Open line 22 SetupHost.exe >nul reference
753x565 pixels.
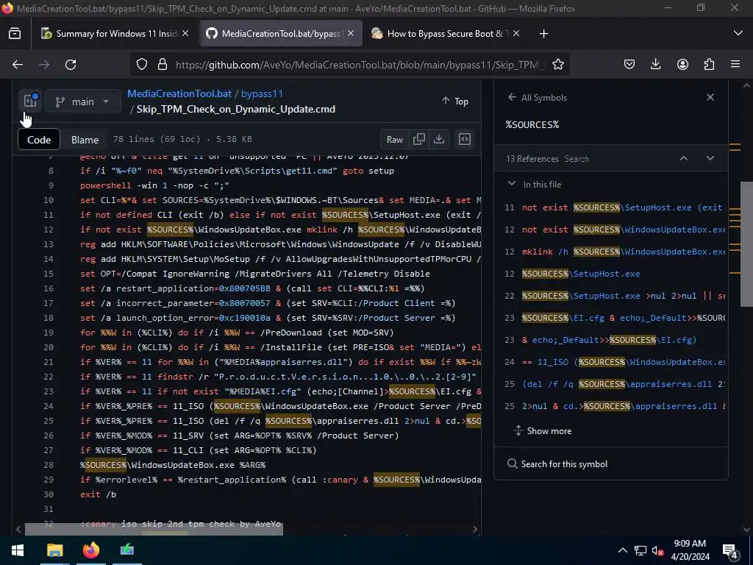tap(615, 296)
